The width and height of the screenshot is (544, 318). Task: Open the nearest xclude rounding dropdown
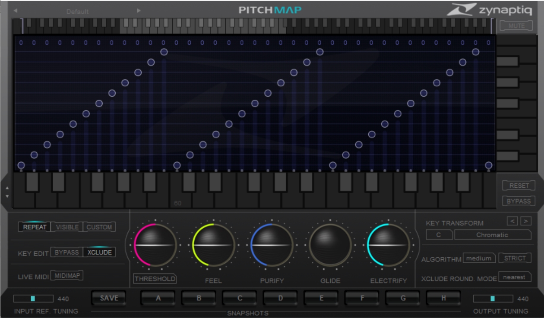pyautogui.click(x=515, y=277)
